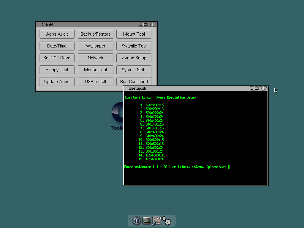Open the Mouse Tool

[96, 70]
